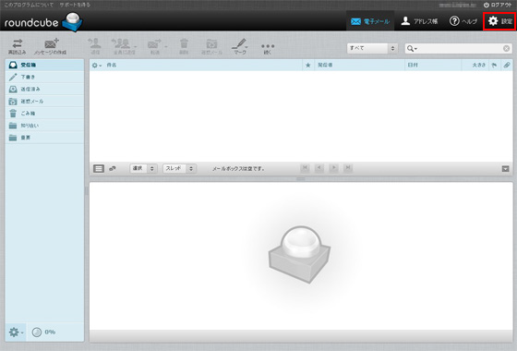Screen dimensions: 517x351
Task: Open list options gear in message header
Action: coord(97,66)
